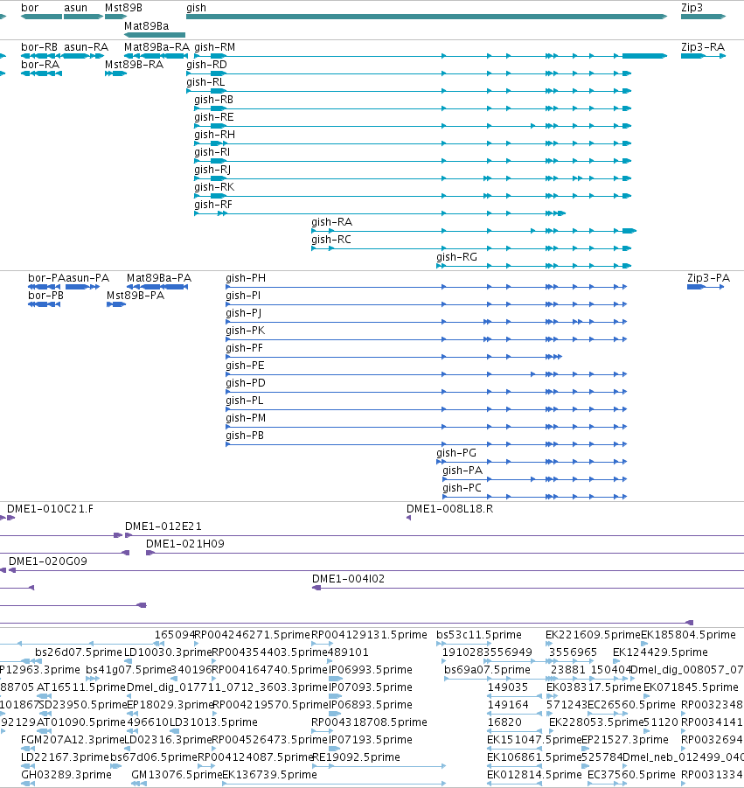
Task: Open the gish-RJ transcript label
Action: click(x=212, y=170)
